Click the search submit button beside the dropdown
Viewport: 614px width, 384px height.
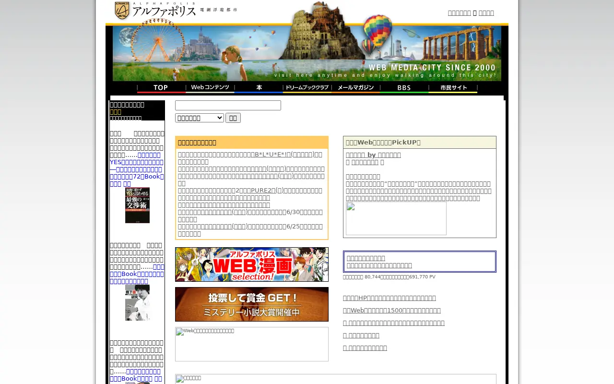233,118
